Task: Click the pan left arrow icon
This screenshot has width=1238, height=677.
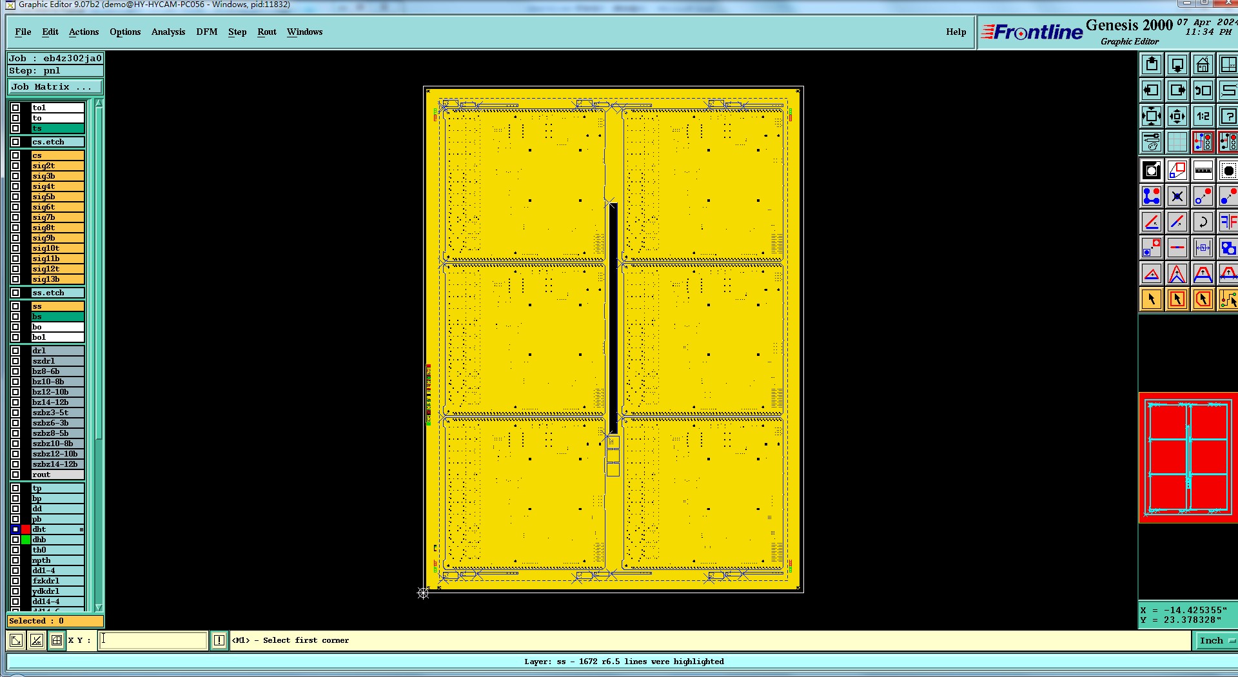Action: pyautogui.click(x=1152, y=90)
